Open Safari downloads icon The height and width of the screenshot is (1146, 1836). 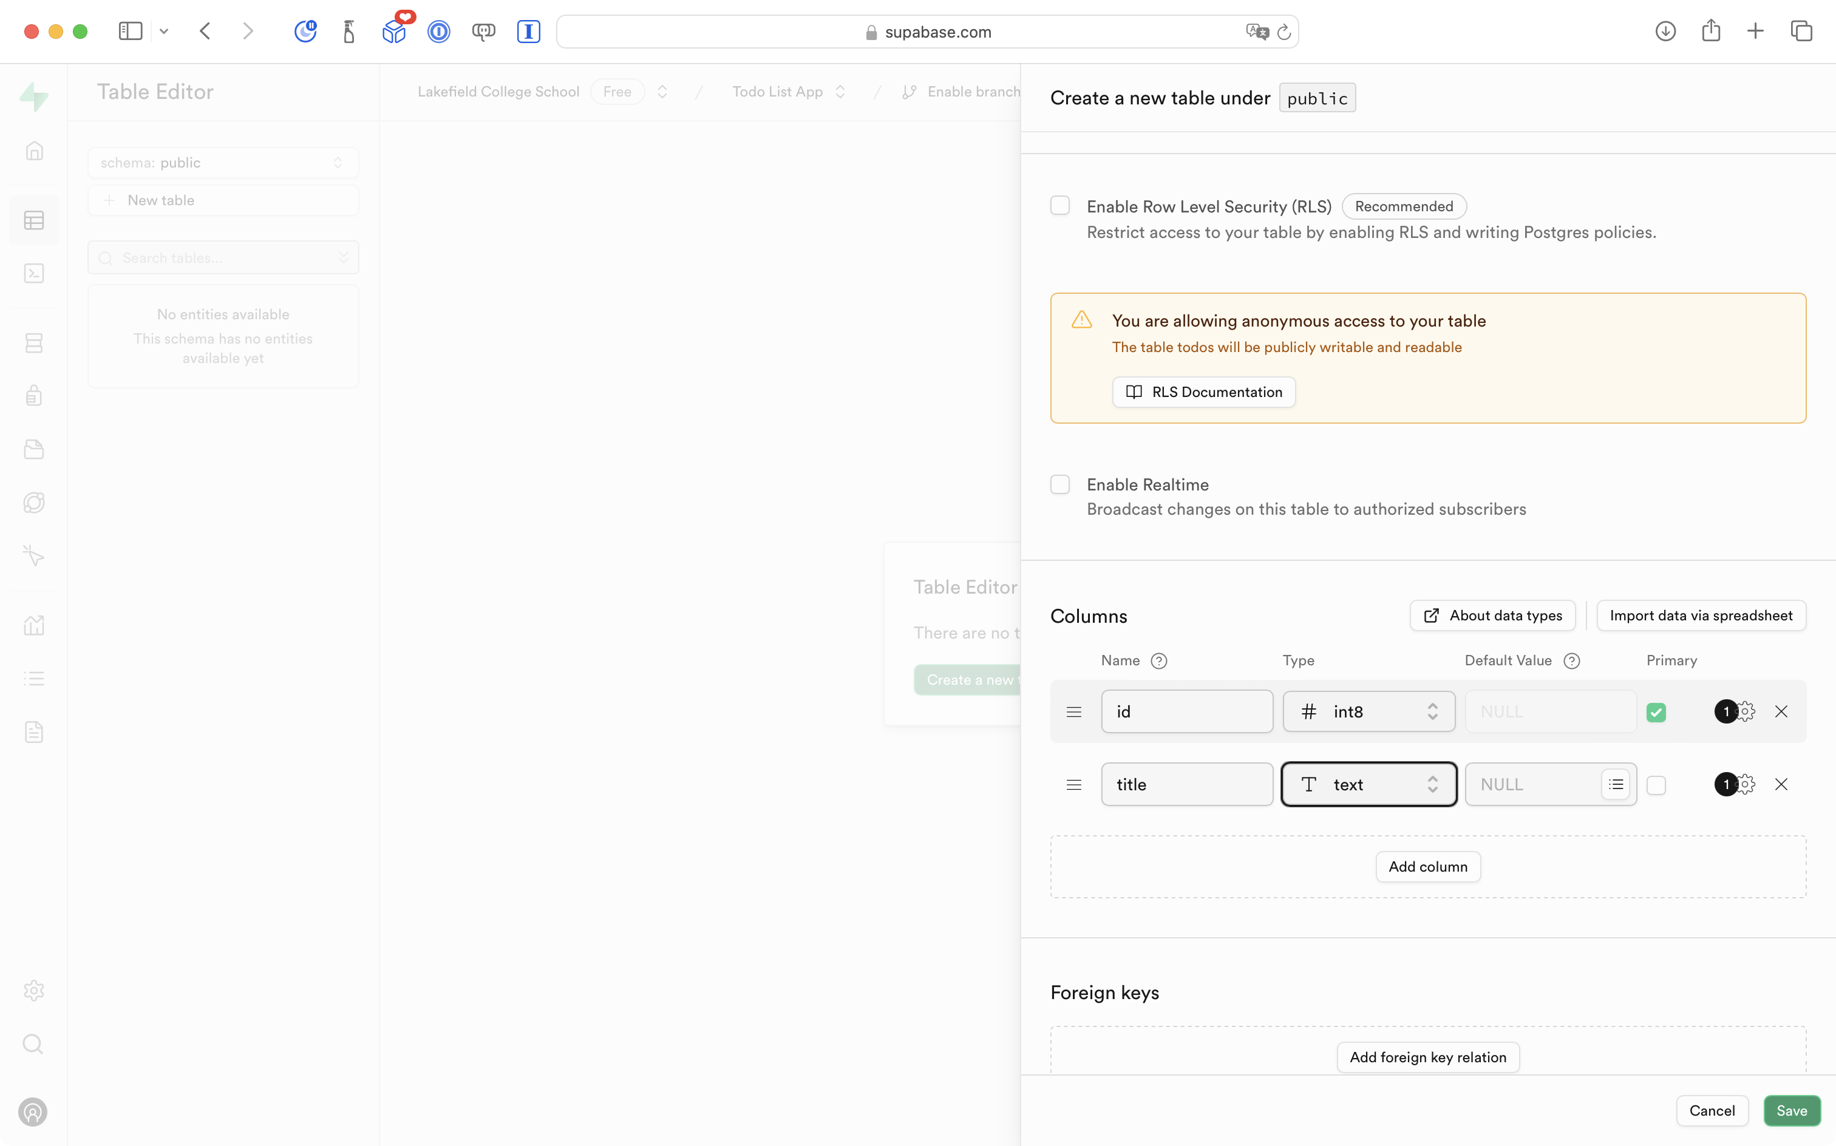click(1665, 31)
